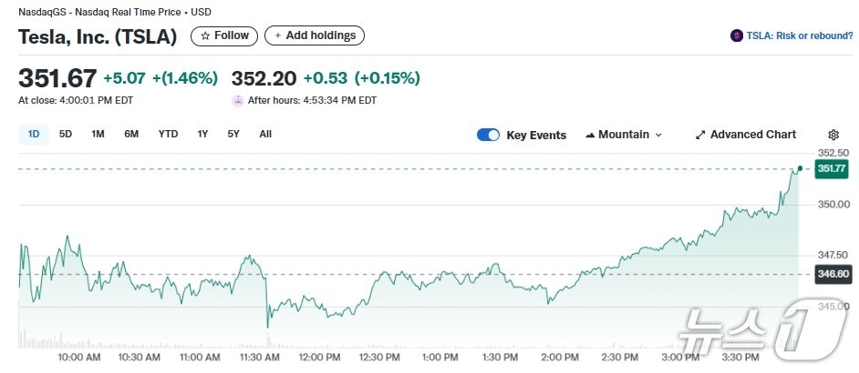859x373 pixels.
Task: Choose the 5Y chart range
Action: coord(233,134)
